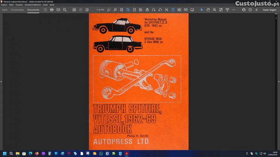The image size is (280, 157).
Task: Click the page number field
Action: pyautogui.click(x=100, y=10)
